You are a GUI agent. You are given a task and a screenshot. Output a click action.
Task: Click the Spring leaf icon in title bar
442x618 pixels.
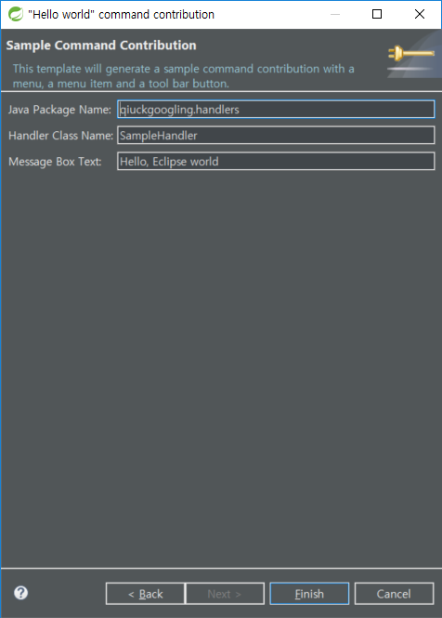(16, 14)
